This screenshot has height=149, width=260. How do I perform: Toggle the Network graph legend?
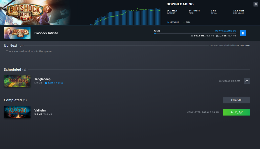(x=173, y=22)
